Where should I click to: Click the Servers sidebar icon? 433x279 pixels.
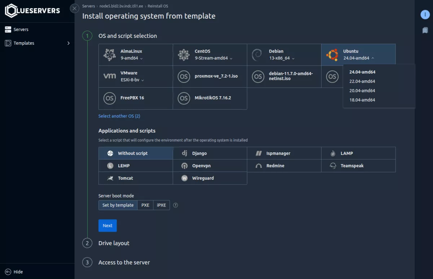click(8, 30)
